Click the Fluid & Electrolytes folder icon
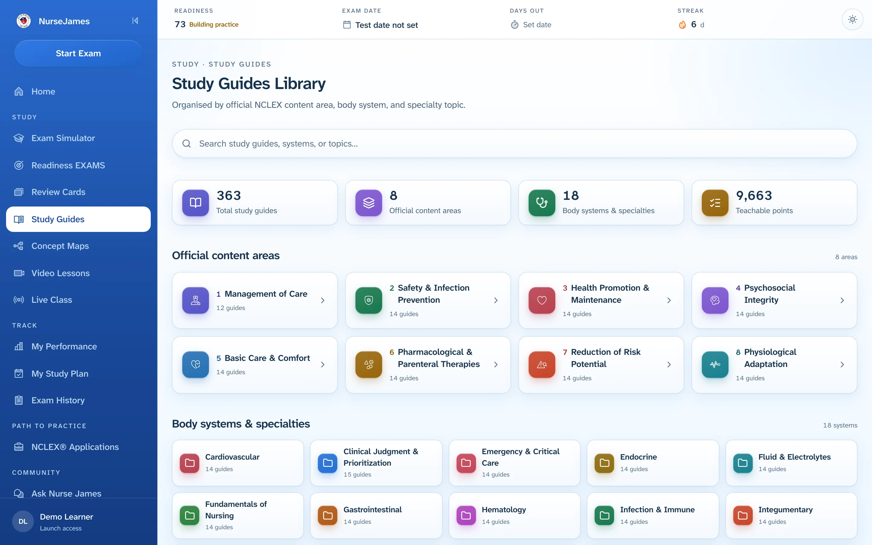 coord(743,463)
